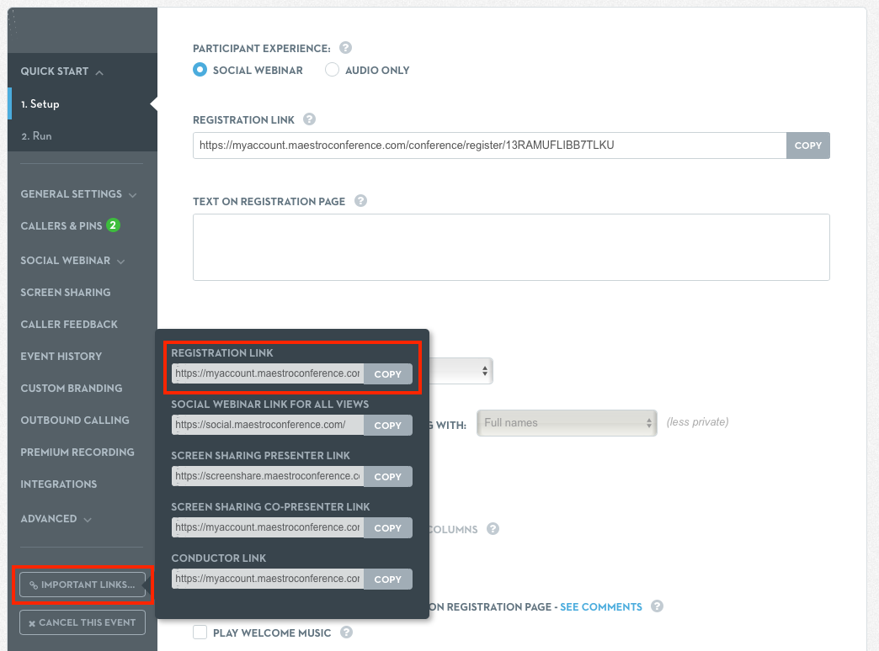Image resolution: width=879 pixels, height=651 pixels.
Task: Click Conductor Link URL field
Action: 268,580
